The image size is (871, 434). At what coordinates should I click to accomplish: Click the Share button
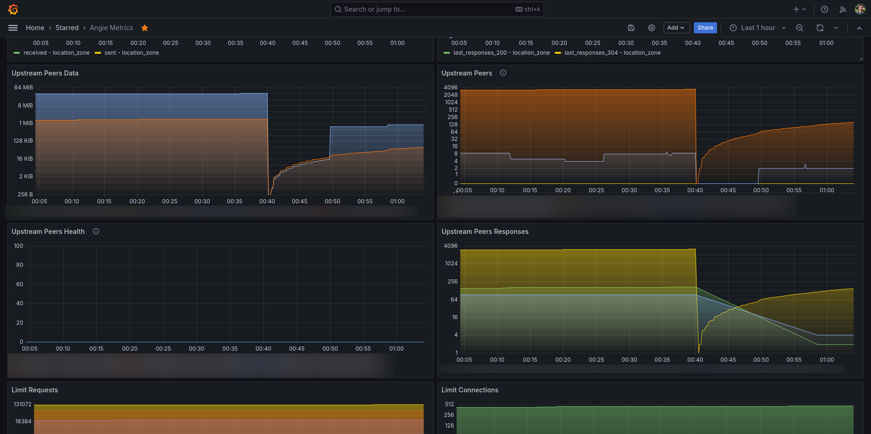pos(705,28)
